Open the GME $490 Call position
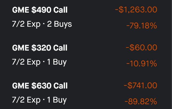This screenshot has width=172, height=109. (85, 17)
